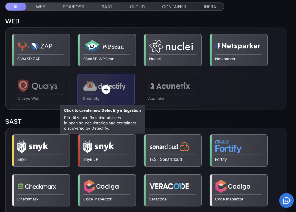296x212 pixels.
Task: Switch to the CONTAINER filter tab
Action: click(x=174, y=7)
